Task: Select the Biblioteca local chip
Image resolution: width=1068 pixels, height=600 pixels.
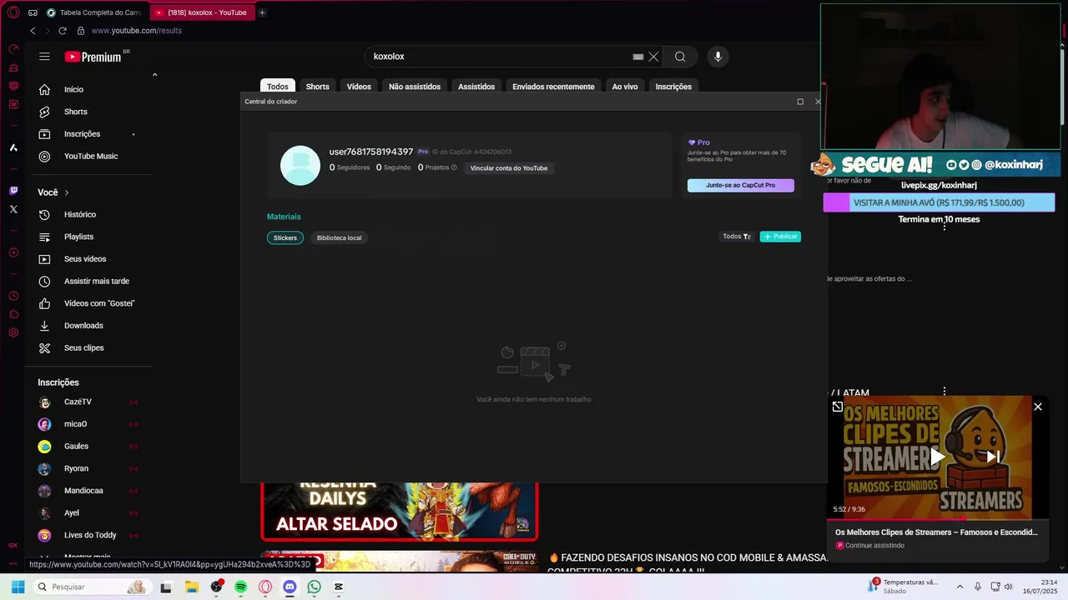Action: (339, 237)
